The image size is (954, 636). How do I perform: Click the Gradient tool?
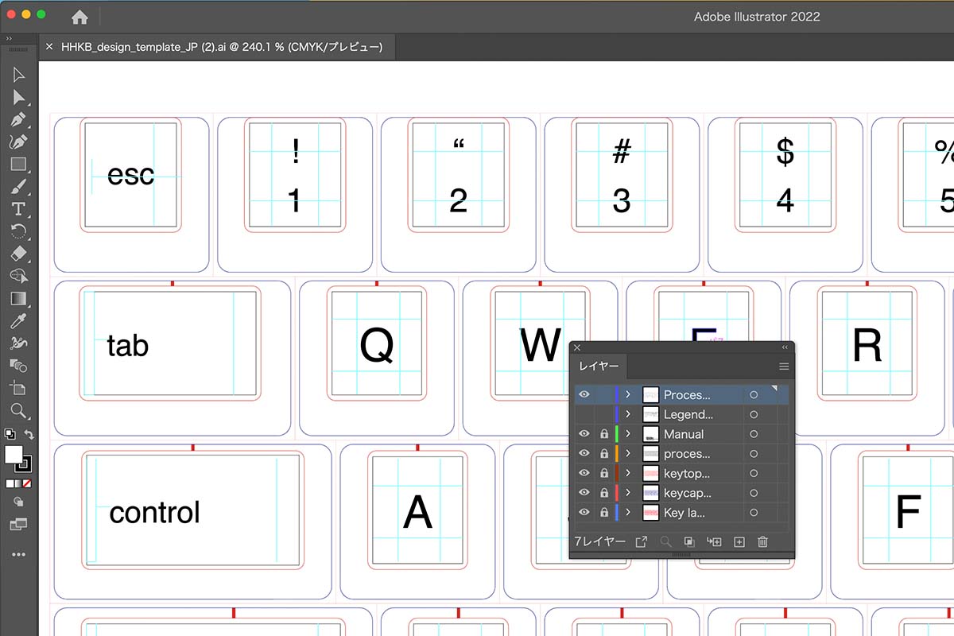pos(18,299)
